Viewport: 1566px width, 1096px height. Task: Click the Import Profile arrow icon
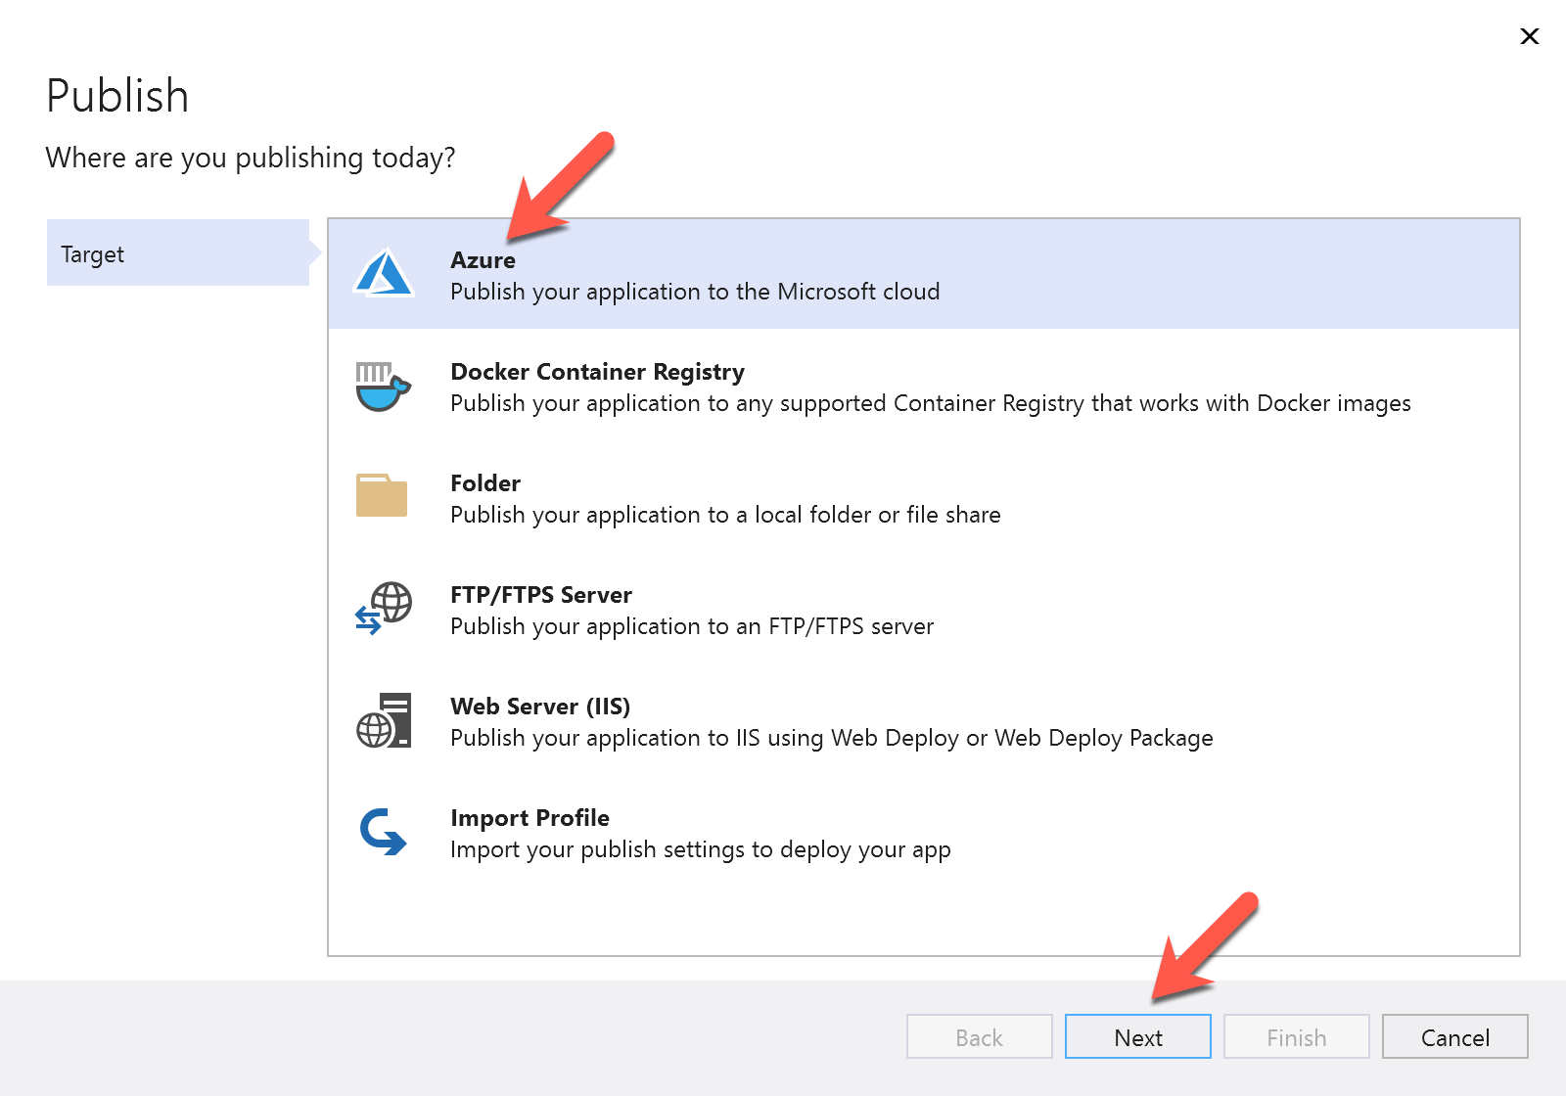pos(383,832)
